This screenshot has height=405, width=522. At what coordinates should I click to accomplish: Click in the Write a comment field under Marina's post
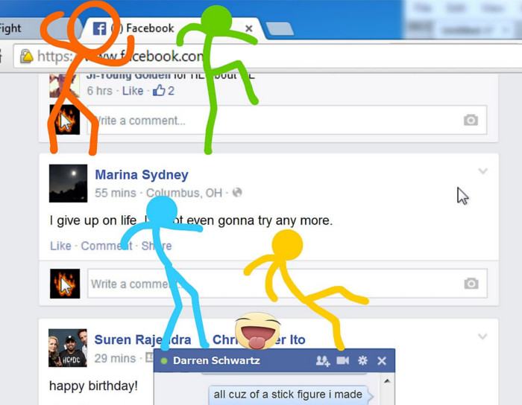point(268,284)
